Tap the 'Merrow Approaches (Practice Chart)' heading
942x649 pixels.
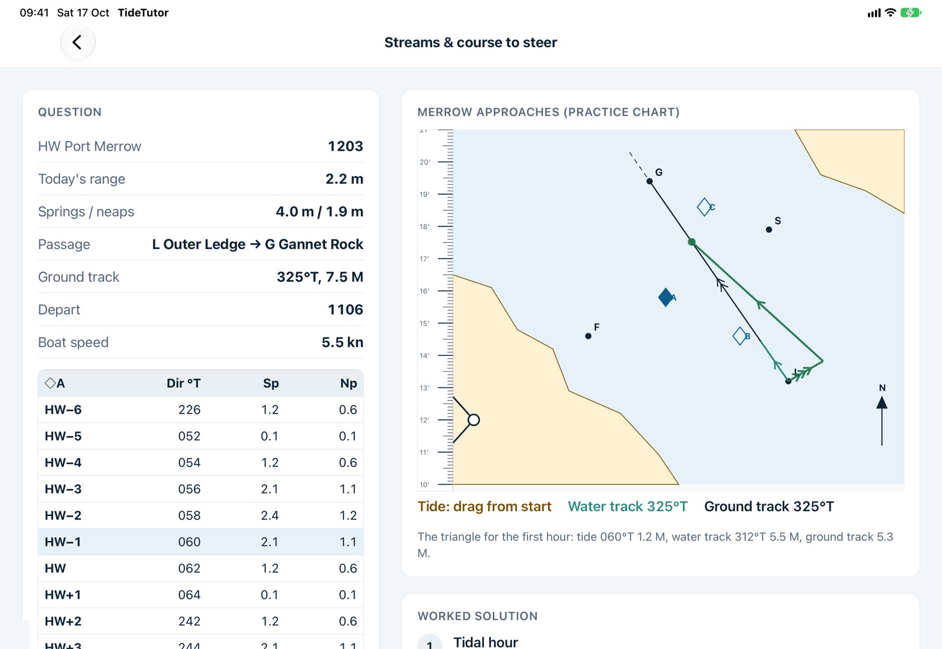549,112
